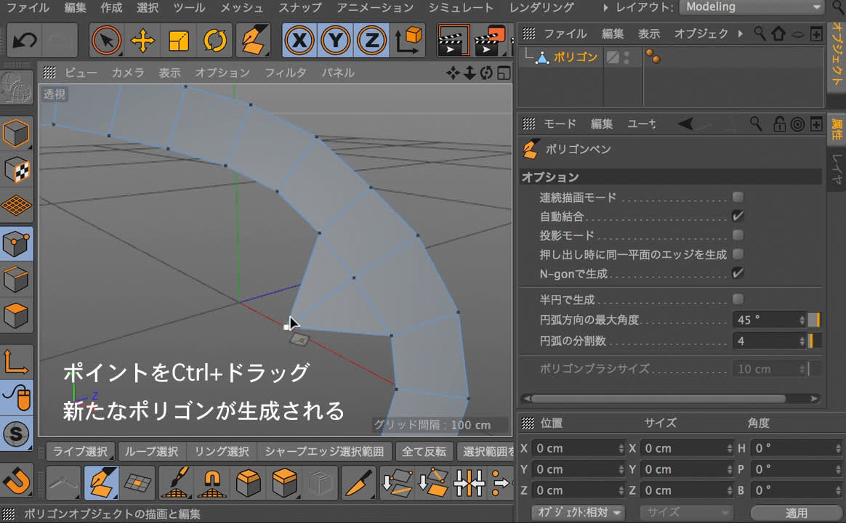Screen dimensions: 846x523
Task: Click the 適用 button
Action: coord(796,512)
